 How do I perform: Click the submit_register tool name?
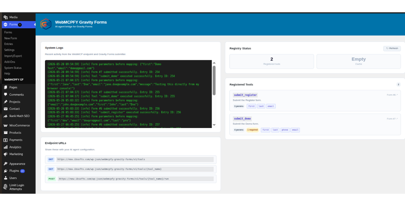coord(245,95)
